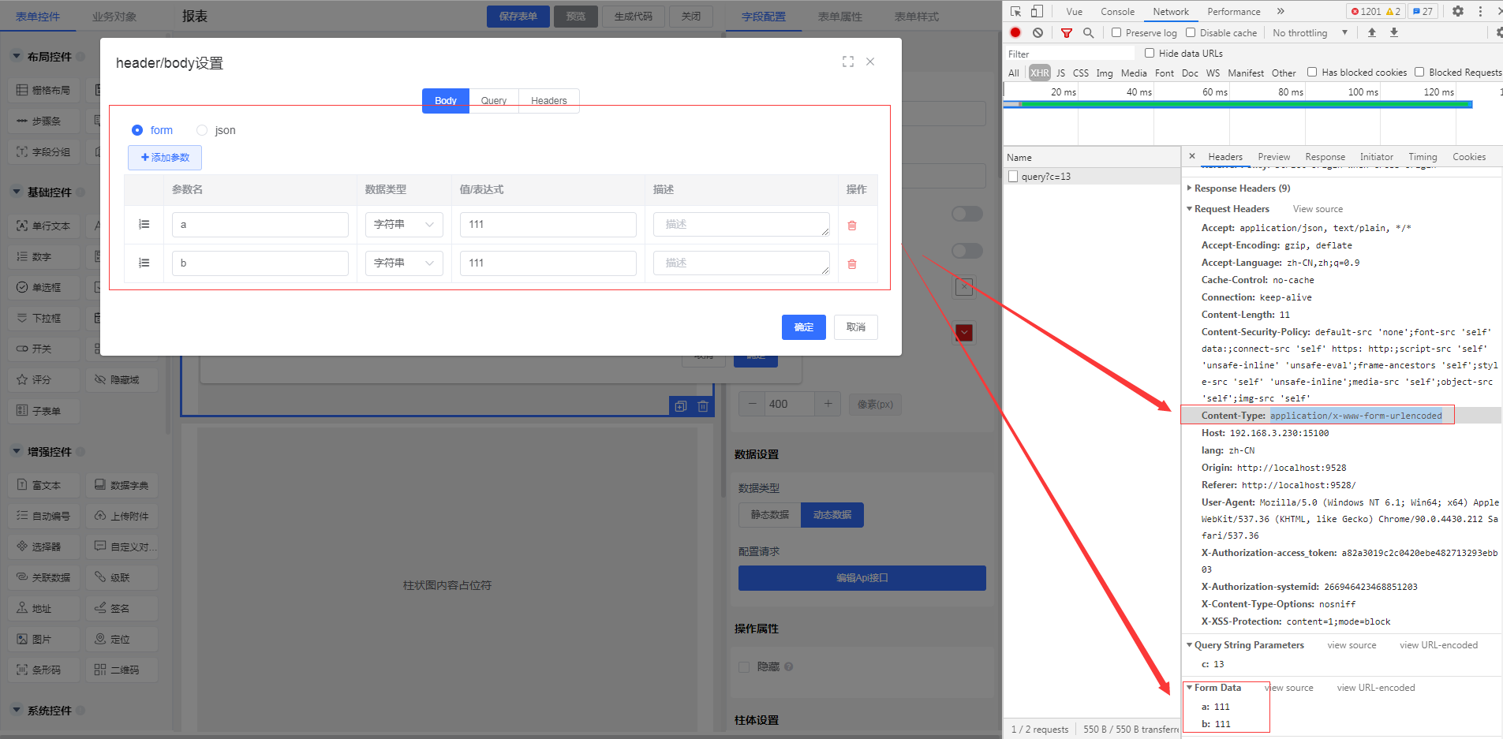
Task: Confirm the dialog with 确定 button
Action: [x=803, y=327]
